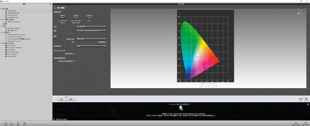Screen dimensions: 310x126
Task: Select the BenQ monitor icon
Action: point(76,17)
